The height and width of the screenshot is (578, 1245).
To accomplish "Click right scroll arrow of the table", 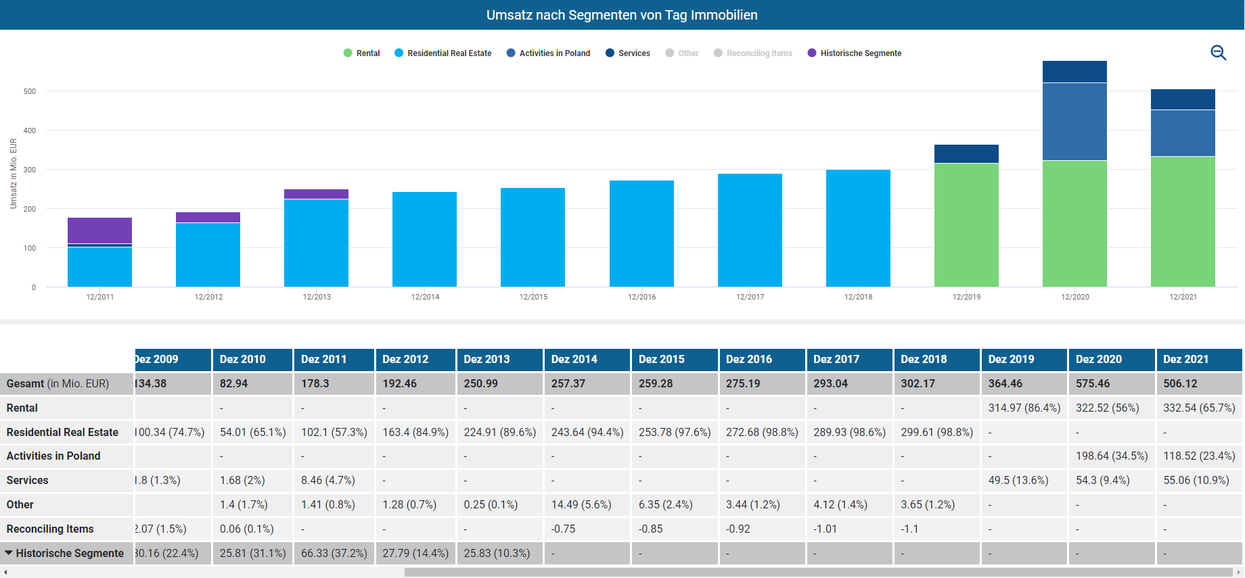I will pos(1239,573).
